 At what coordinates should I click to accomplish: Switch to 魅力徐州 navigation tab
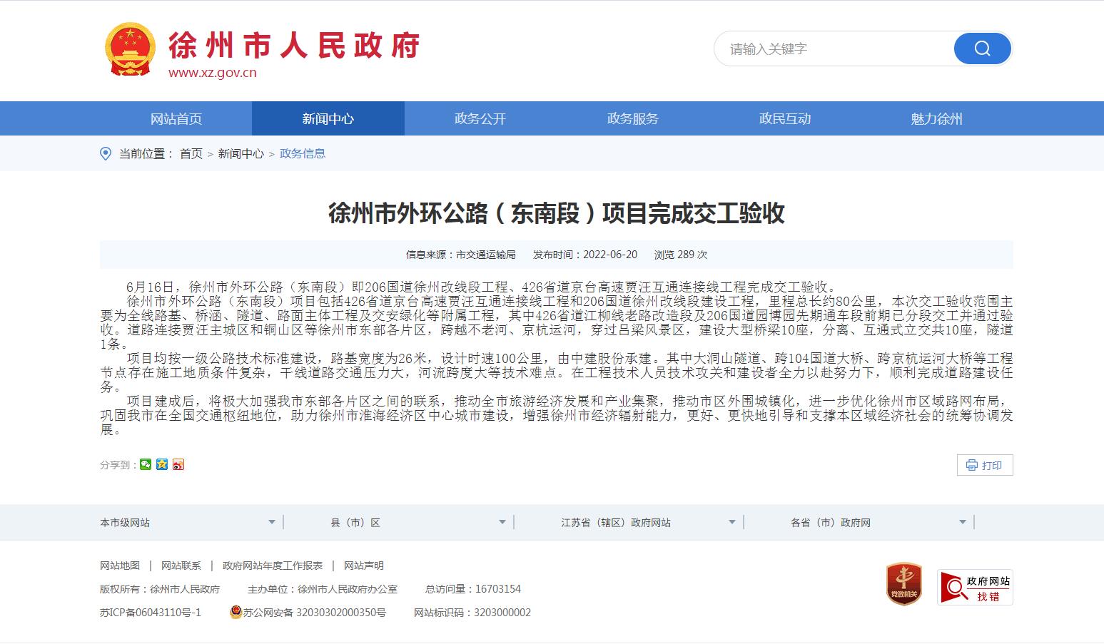coord(936,119)
